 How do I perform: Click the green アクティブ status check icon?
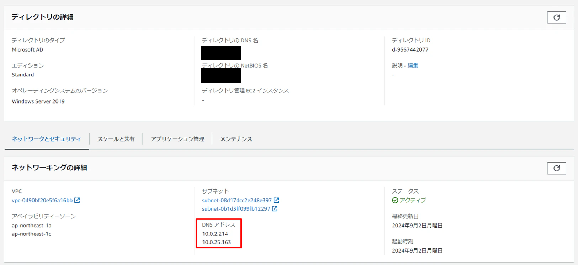395,200
